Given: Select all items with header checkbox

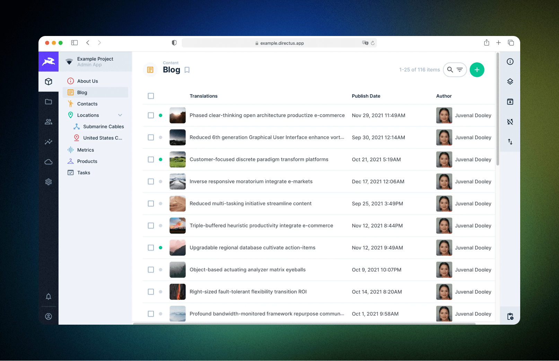Looking at the screenshot, I should (x=151, y=96).
